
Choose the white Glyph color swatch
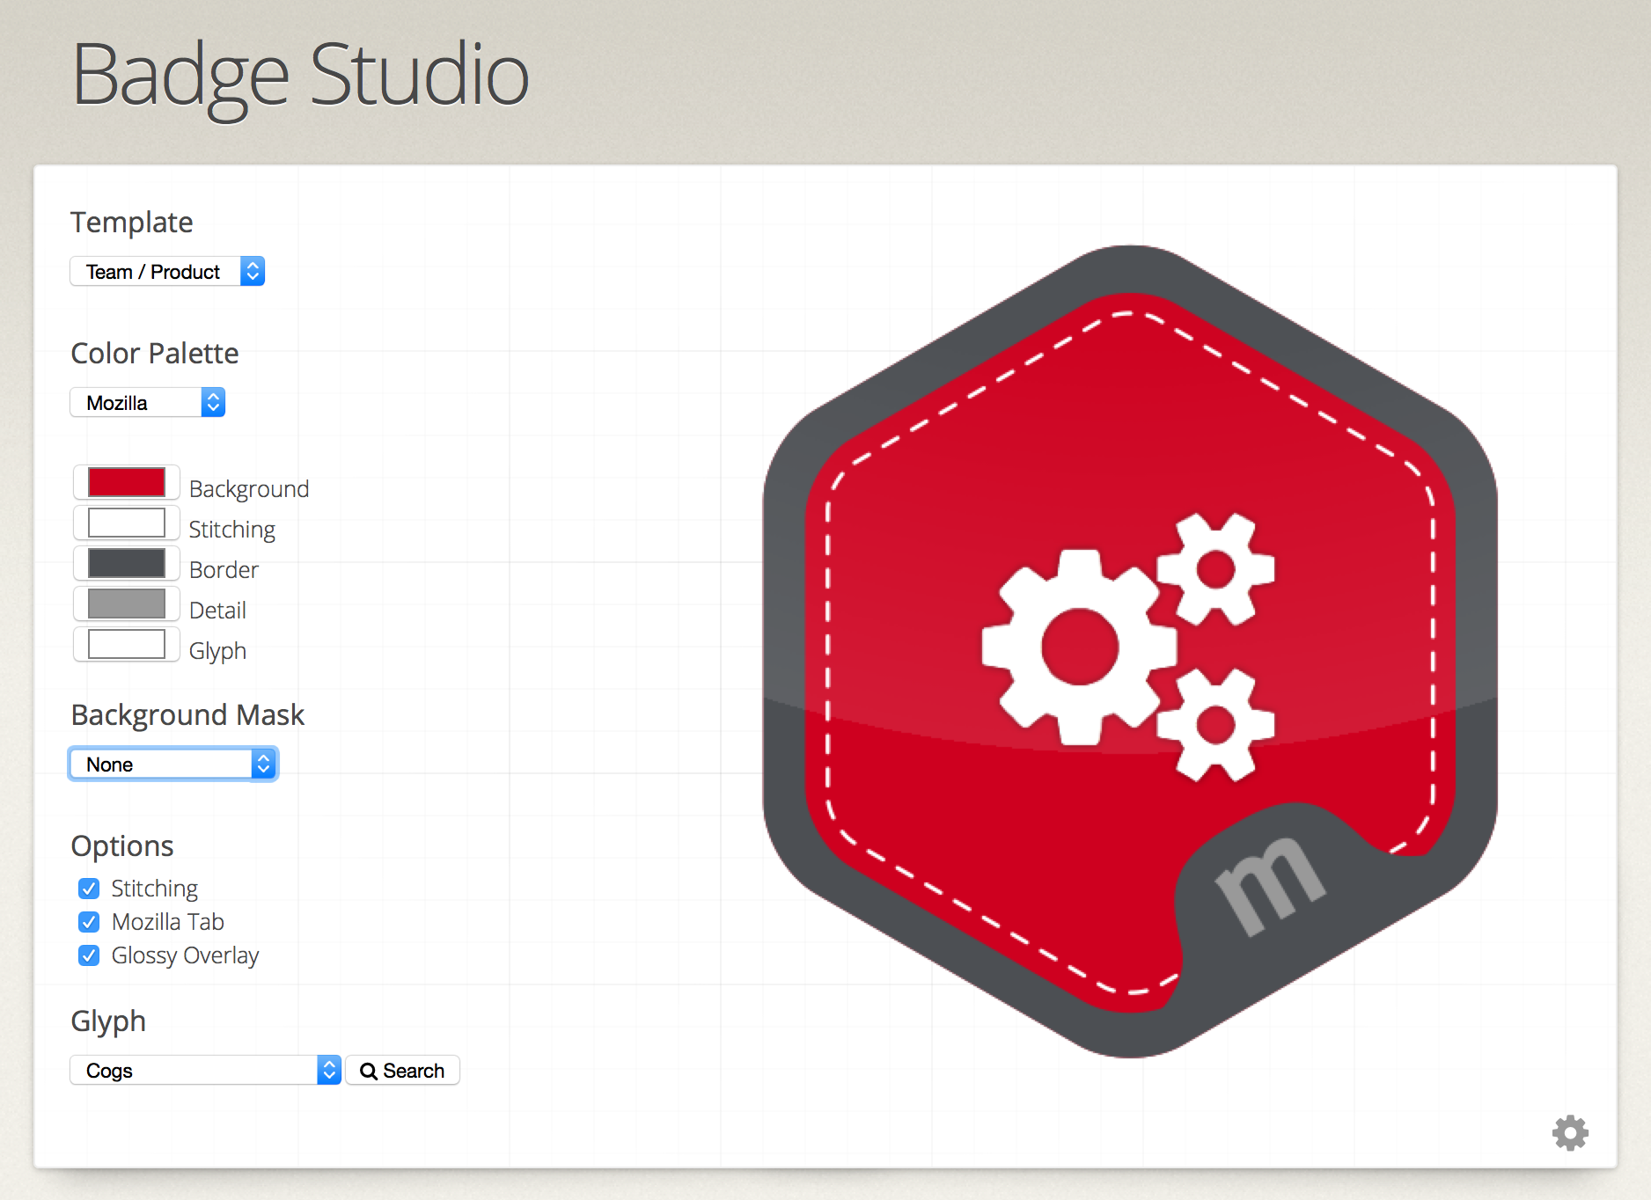127,645
